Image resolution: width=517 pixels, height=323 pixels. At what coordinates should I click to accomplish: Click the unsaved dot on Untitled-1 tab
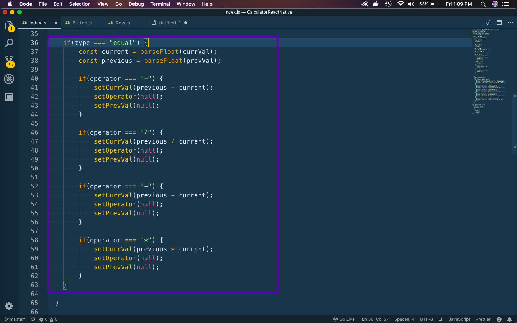[186, 23]
